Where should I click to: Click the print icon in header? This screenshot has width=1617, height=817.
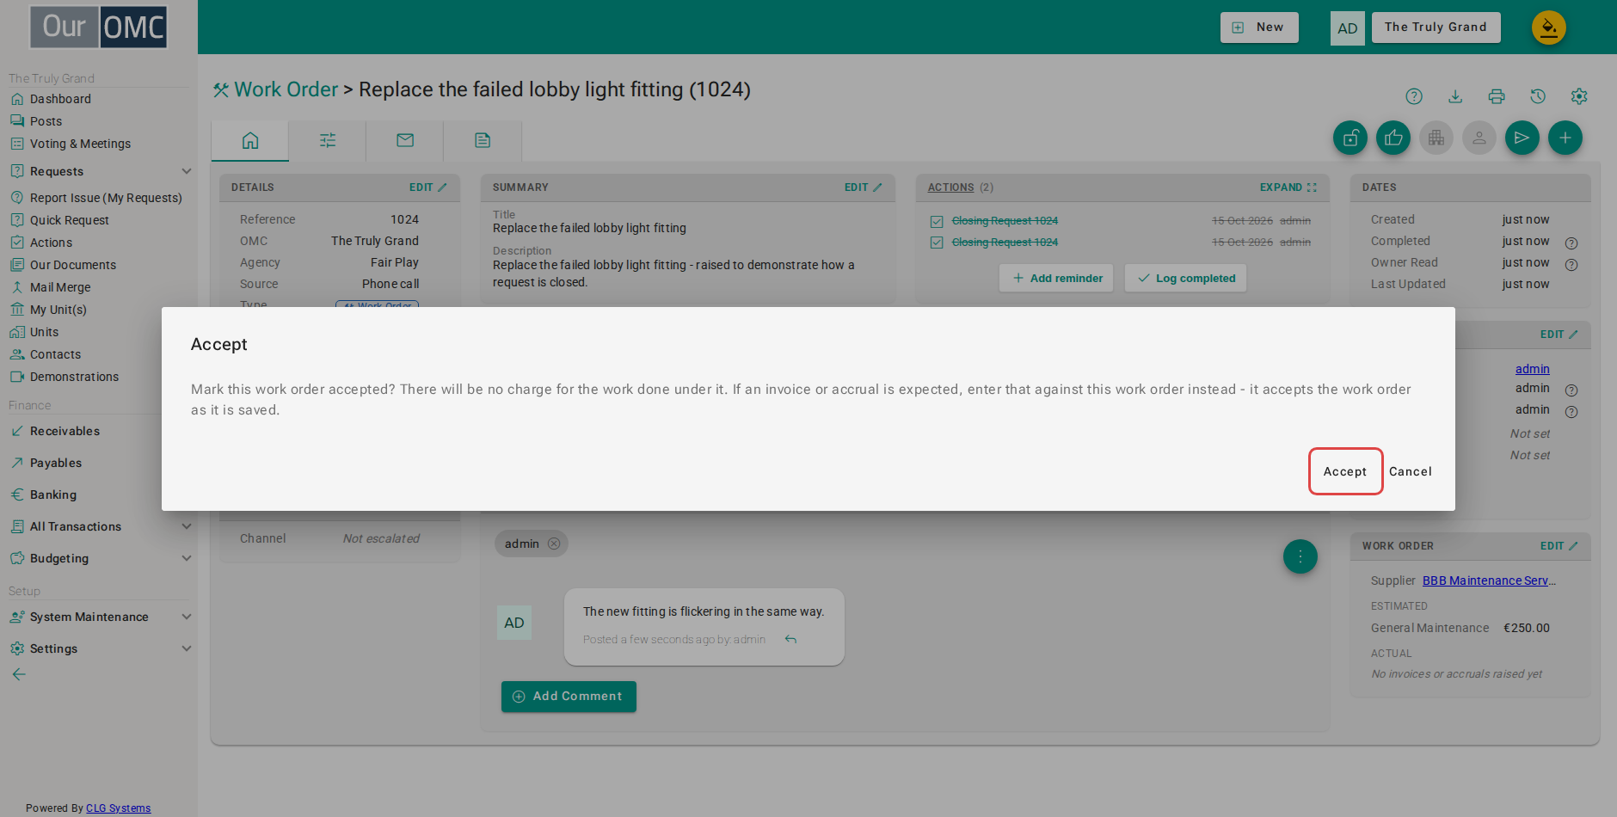point(1497,96)
